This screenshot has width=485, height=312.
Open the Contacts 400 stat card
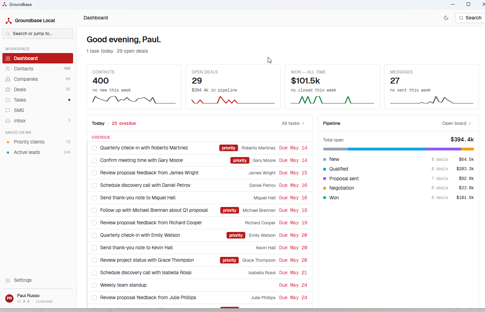[134, 87]
